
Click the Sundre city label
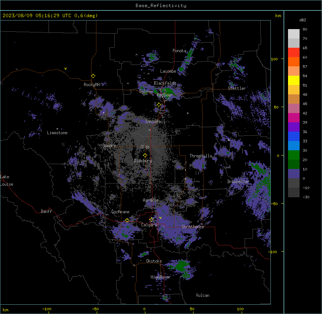(109, 146)
